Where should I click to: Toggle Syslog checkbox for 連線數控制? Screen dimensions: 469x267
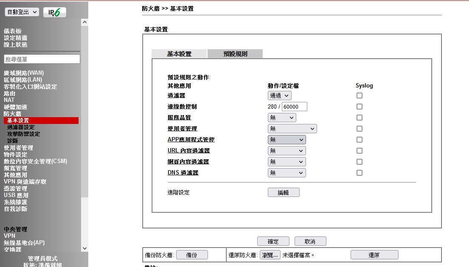pyautogui.click(x=359, y=107)
